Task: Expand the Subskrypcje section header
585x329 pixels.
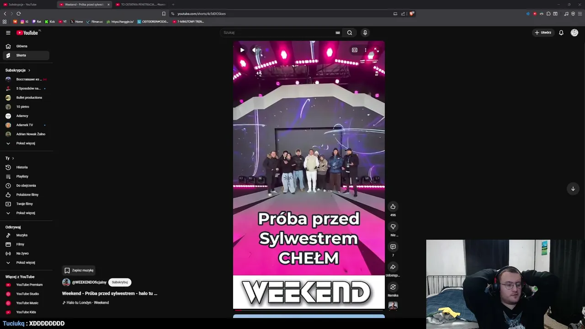Action: [18, 70]
